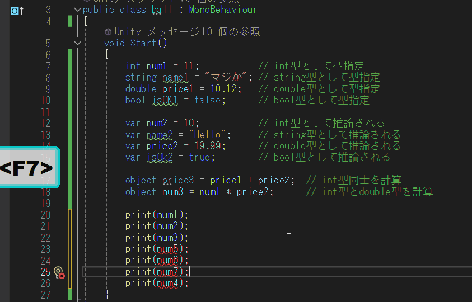
Task: Click the comment // int型同士を計算
Action: (x=354, y=180)
